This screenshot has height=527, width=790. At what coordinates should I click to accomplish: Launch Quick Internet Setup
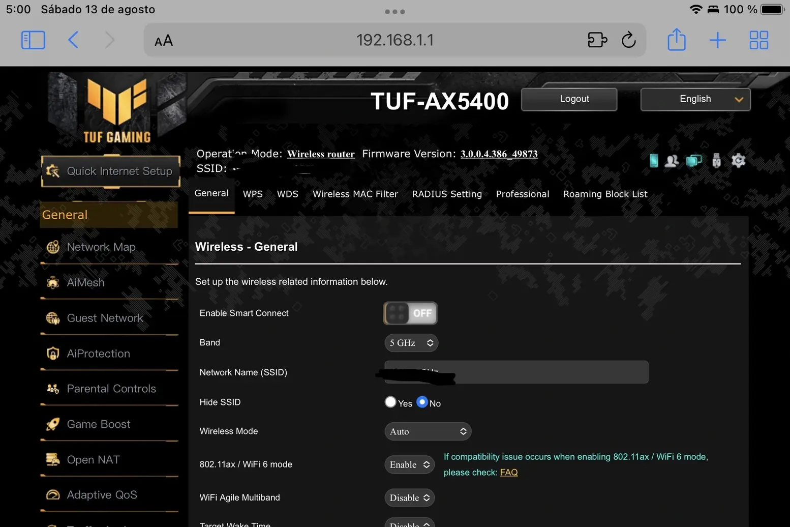pyautogui.click(x=111, y=171)
